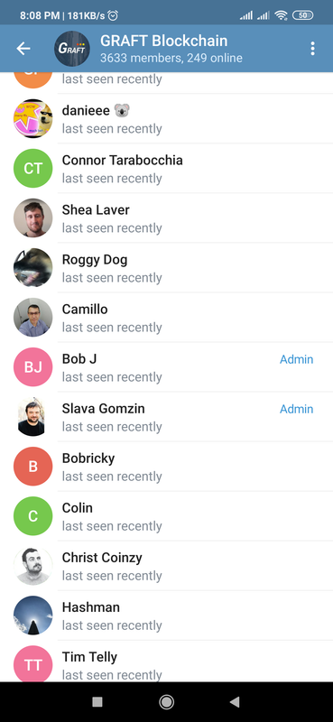The width and height of the screenshot is (333, 722).
Task: Tap the Android home circle button
Action: (x=166, y=702)
